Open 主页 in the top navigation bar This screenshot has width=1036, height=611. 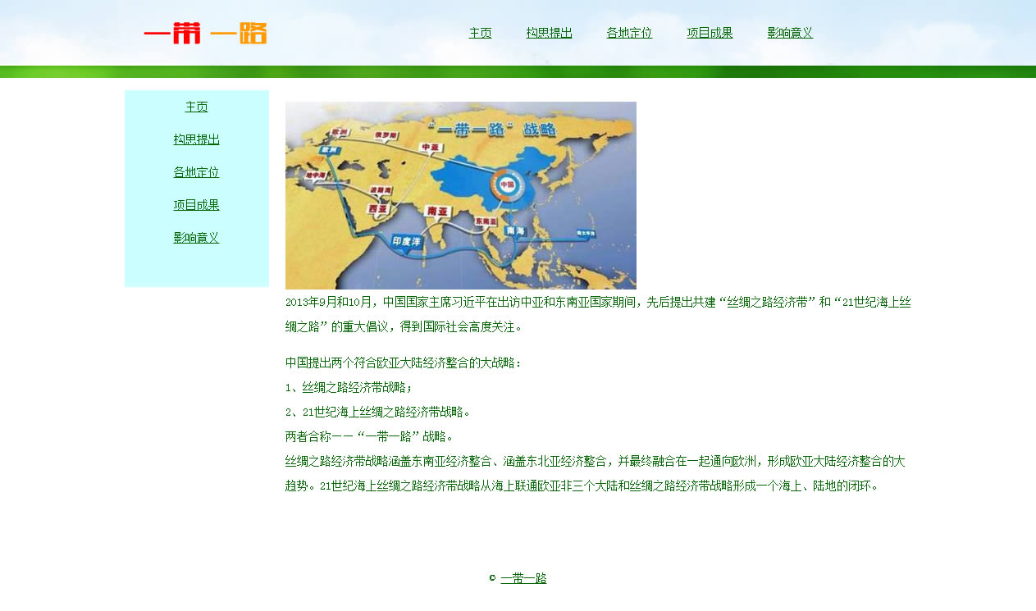[480, 34]
